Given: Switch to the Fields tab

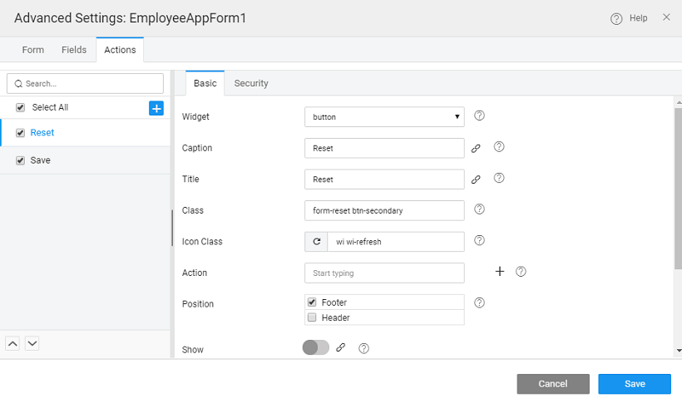Looking at the screenshot, I should [74, 50].
